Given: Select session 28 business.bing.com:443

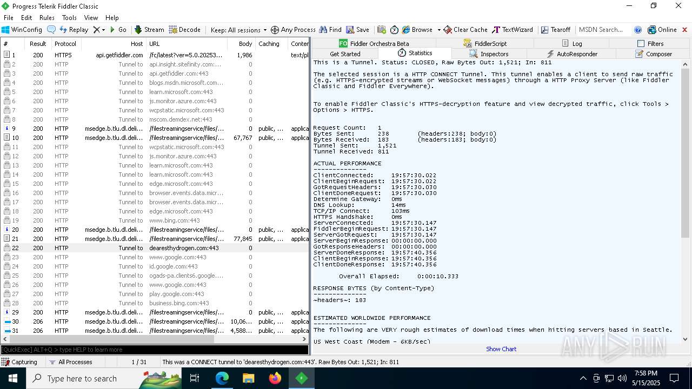Looking at the screenshot, I should 155,303.
